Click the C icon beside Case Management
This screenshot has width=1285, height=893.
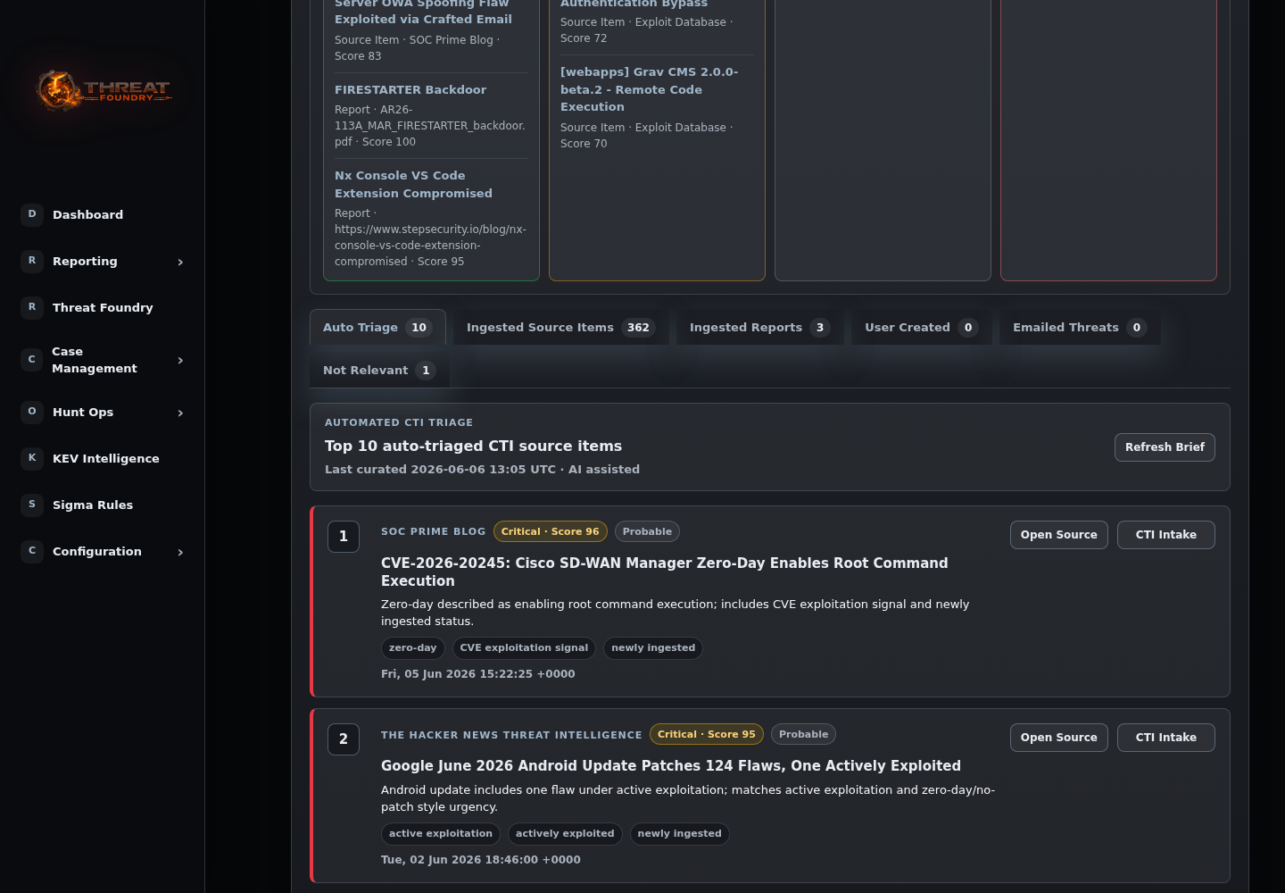tap(32, 360)
